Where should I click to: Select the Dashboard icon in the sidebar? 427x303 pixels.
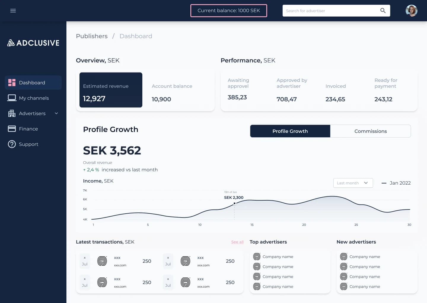(x=12, y=83)
